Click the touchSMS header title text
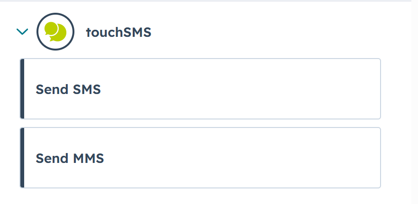The height and width of the screenshot is (204, 418). (x=118, y=32)
